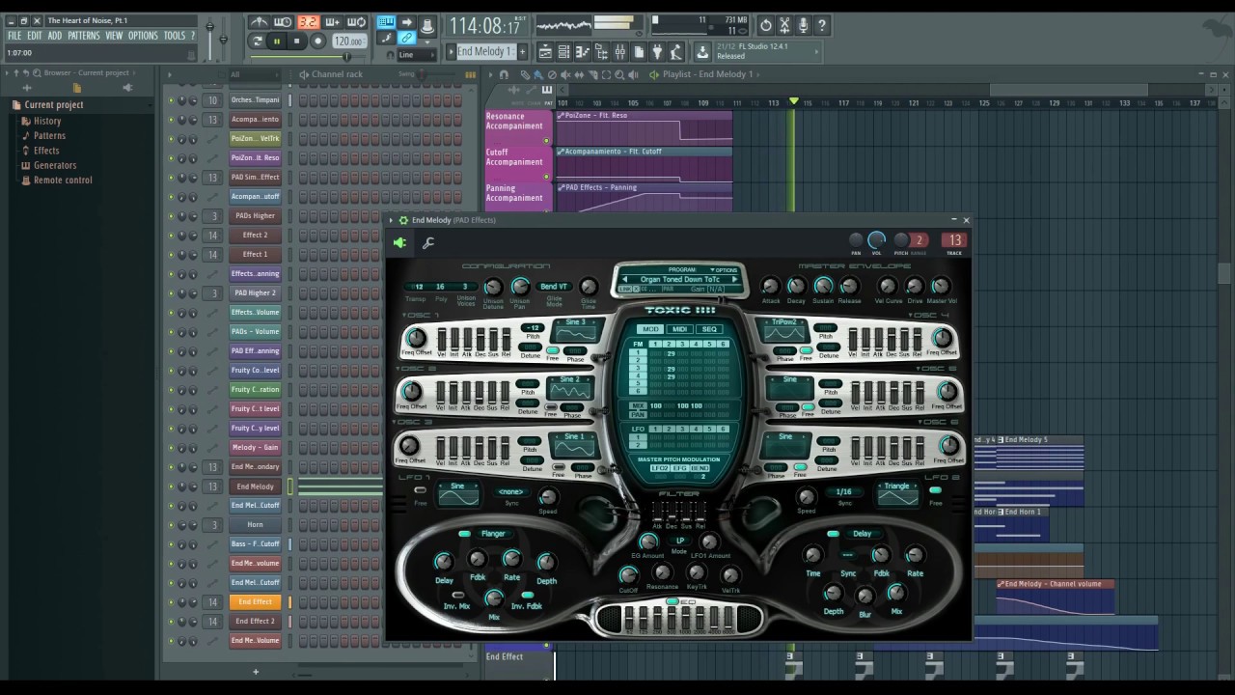Screen dimensions: 1235x695
Task: Expand Remote control in the browser
Action: 63,180
